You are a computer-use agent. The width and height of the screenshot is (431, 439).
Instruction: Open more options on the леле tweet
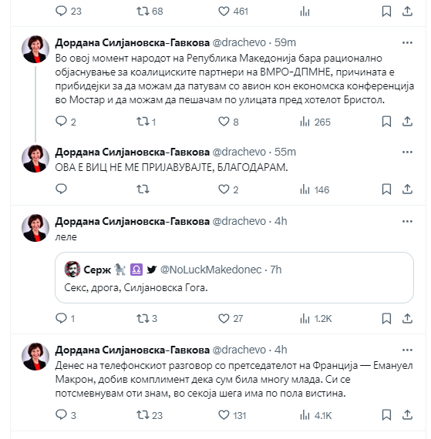point(407,221)
